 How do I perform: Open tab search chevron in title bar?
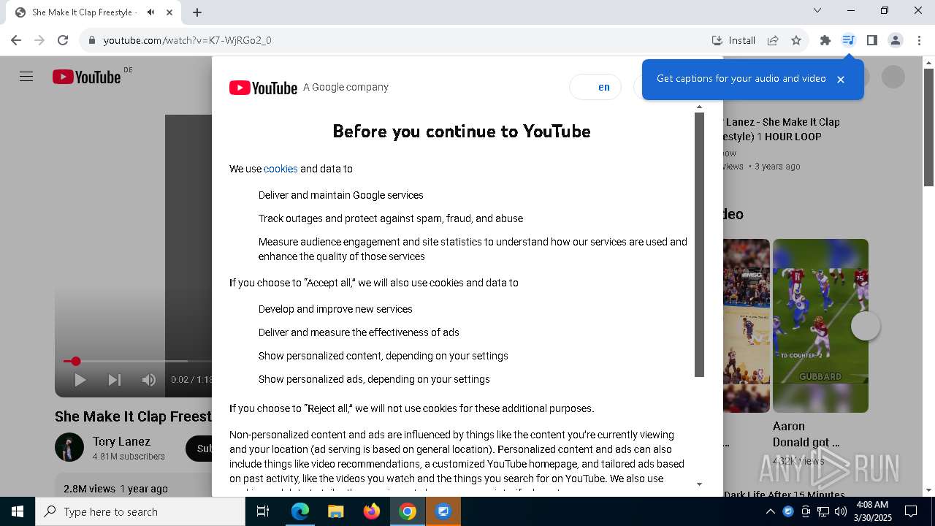pos(817,10)
